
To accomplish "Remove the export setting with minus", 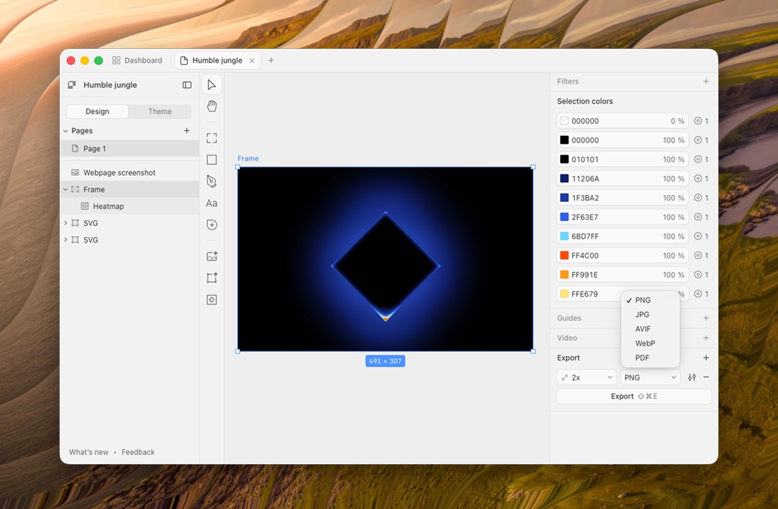I will pos(706,377).
